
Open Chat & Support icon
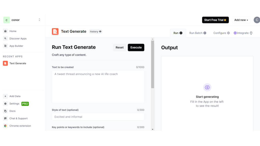click(x=5, y=118)
